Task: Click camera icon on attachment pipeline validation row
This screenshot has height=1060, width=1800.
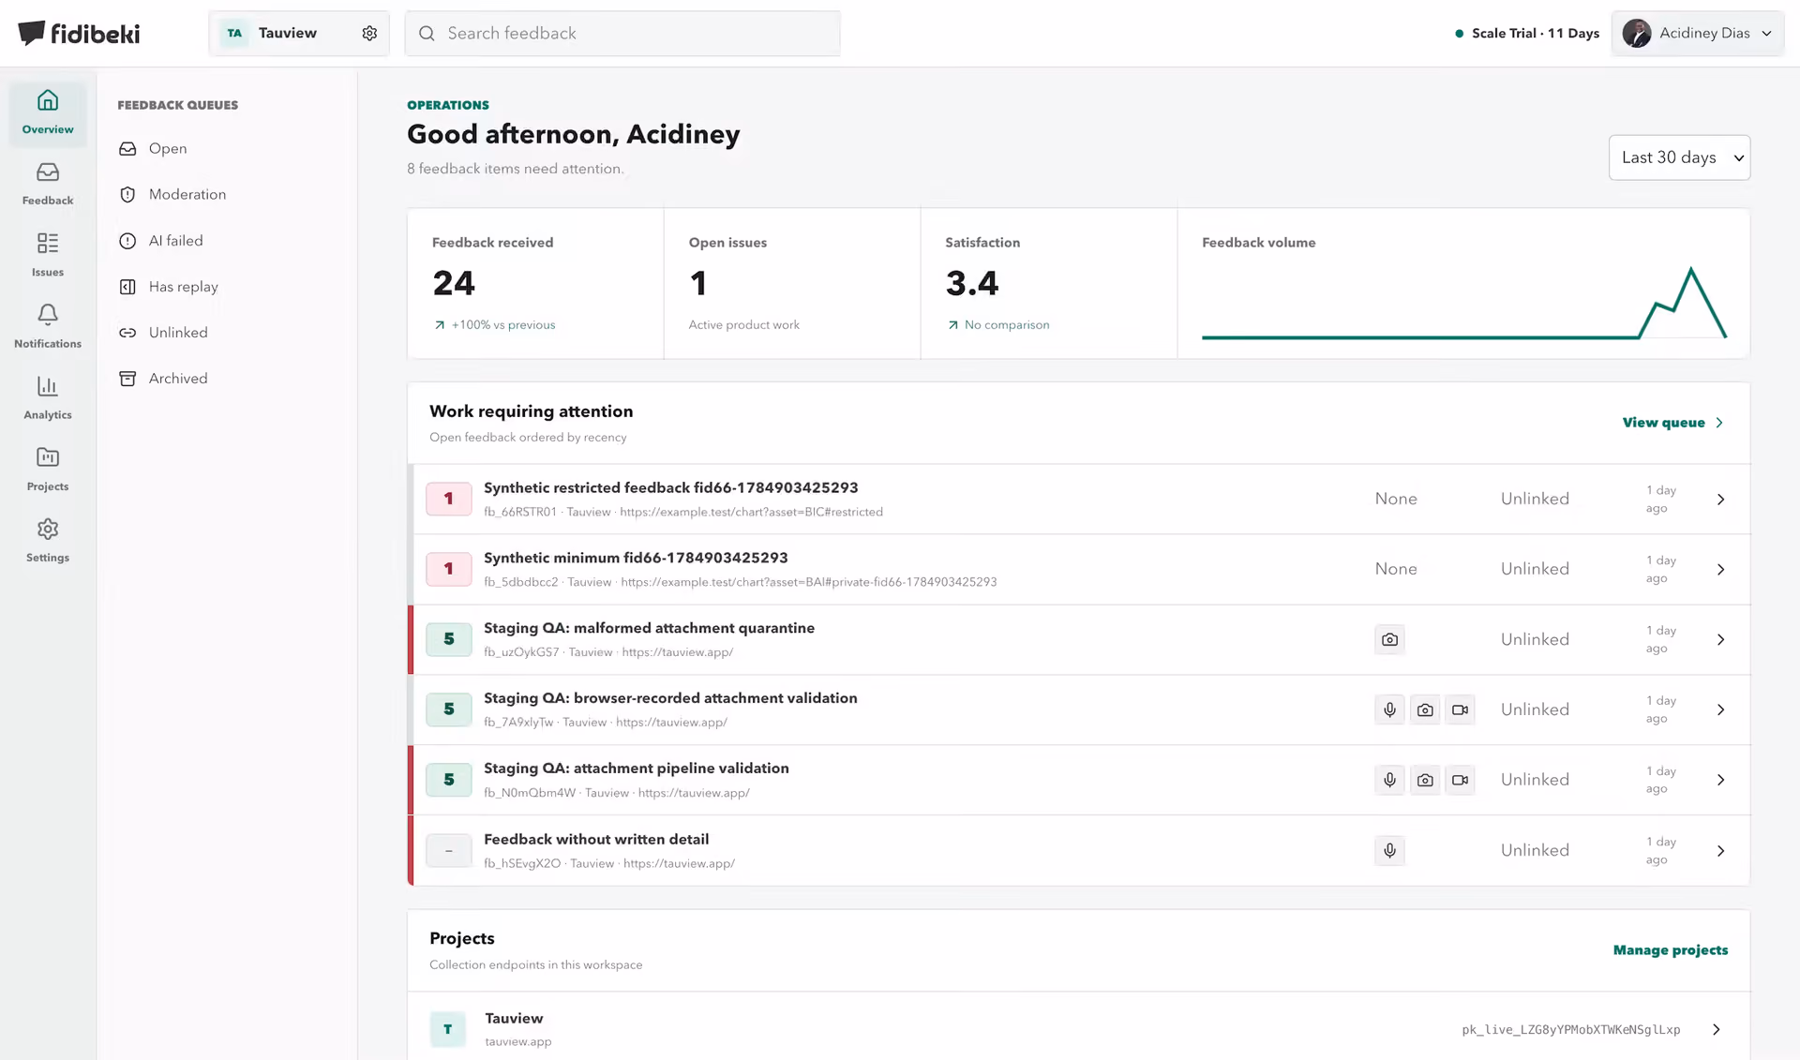Action: click(1425, 780)
